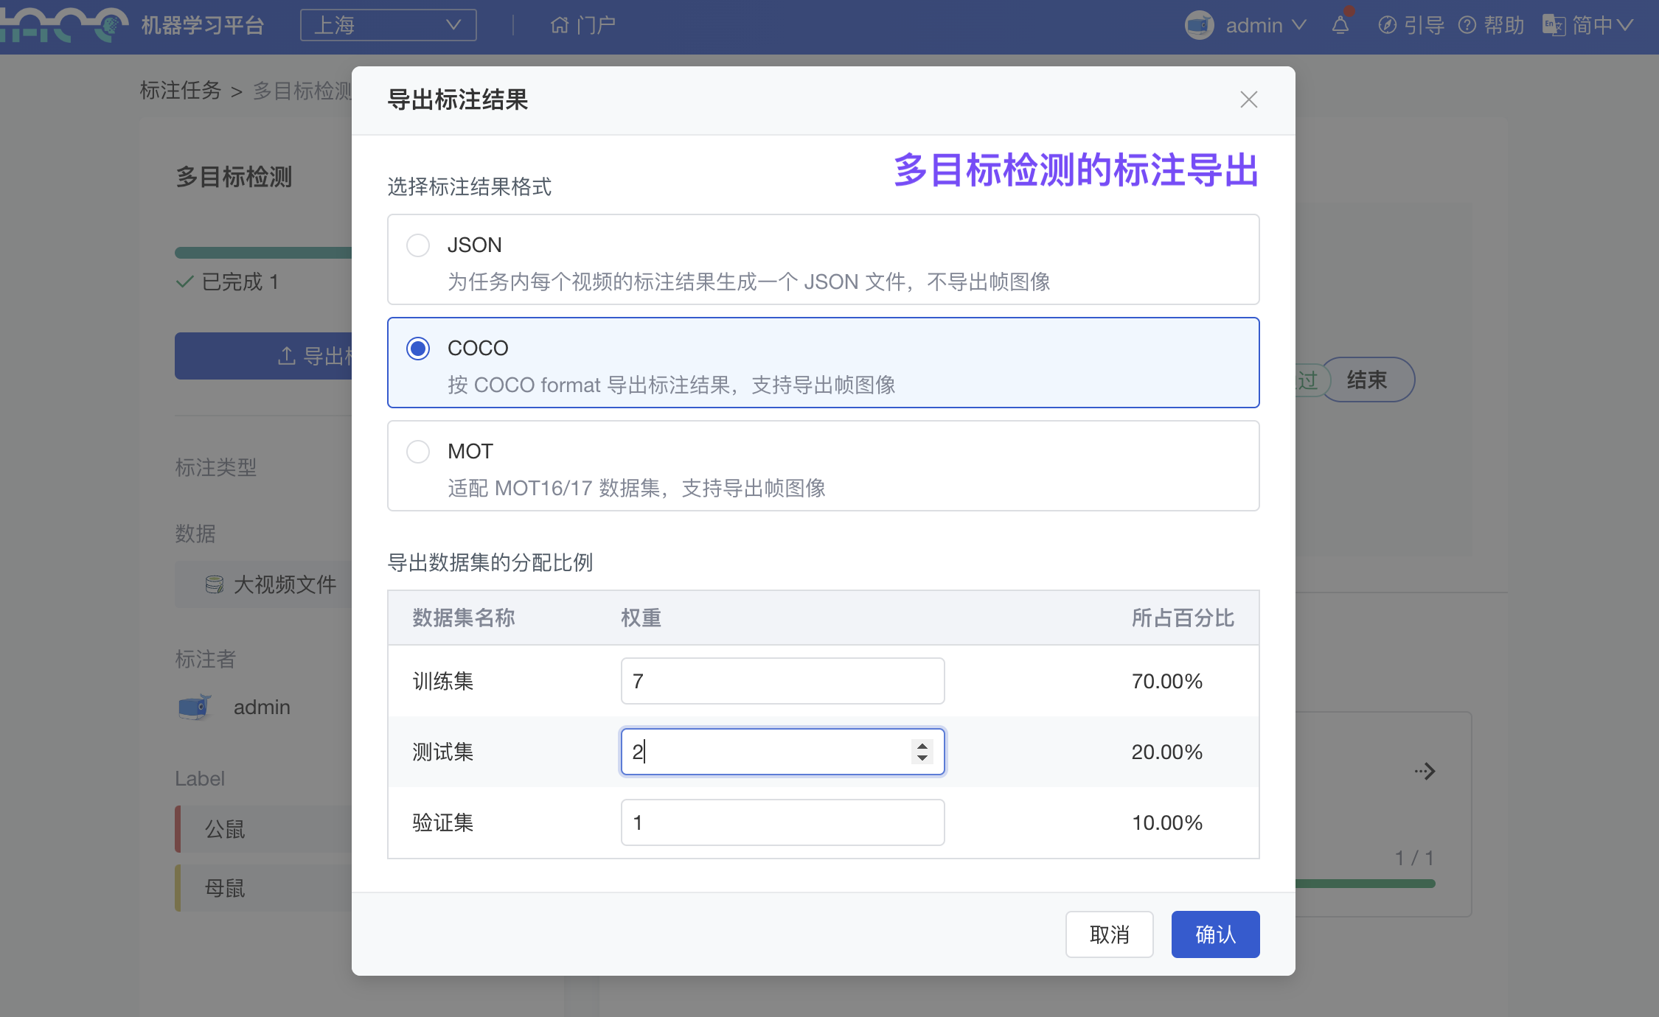Click the platform logo at top left
Screen dimensions: 1659x1017
tap(63, 25)
